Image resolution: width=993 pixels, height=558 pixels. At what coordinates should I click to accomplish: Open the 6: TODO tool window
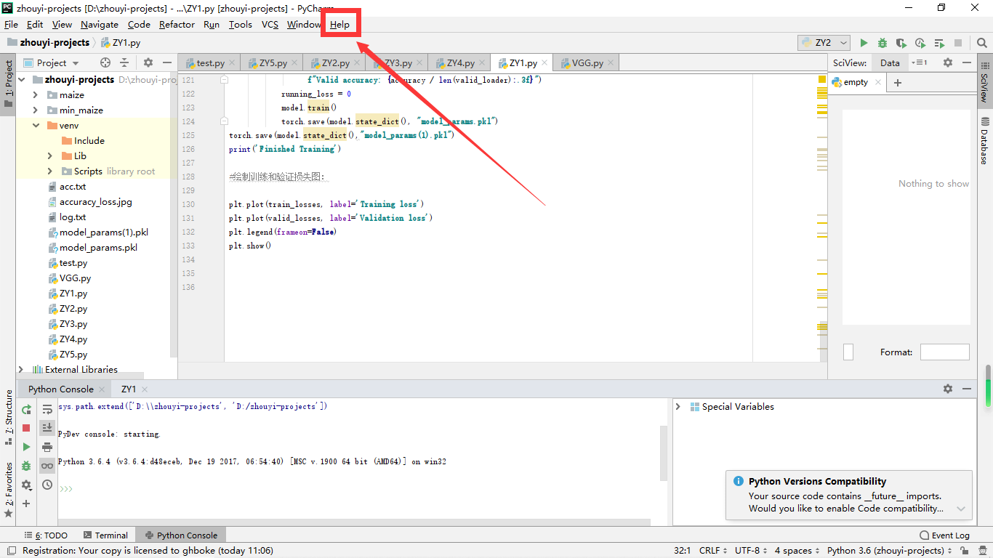[46, 535]
